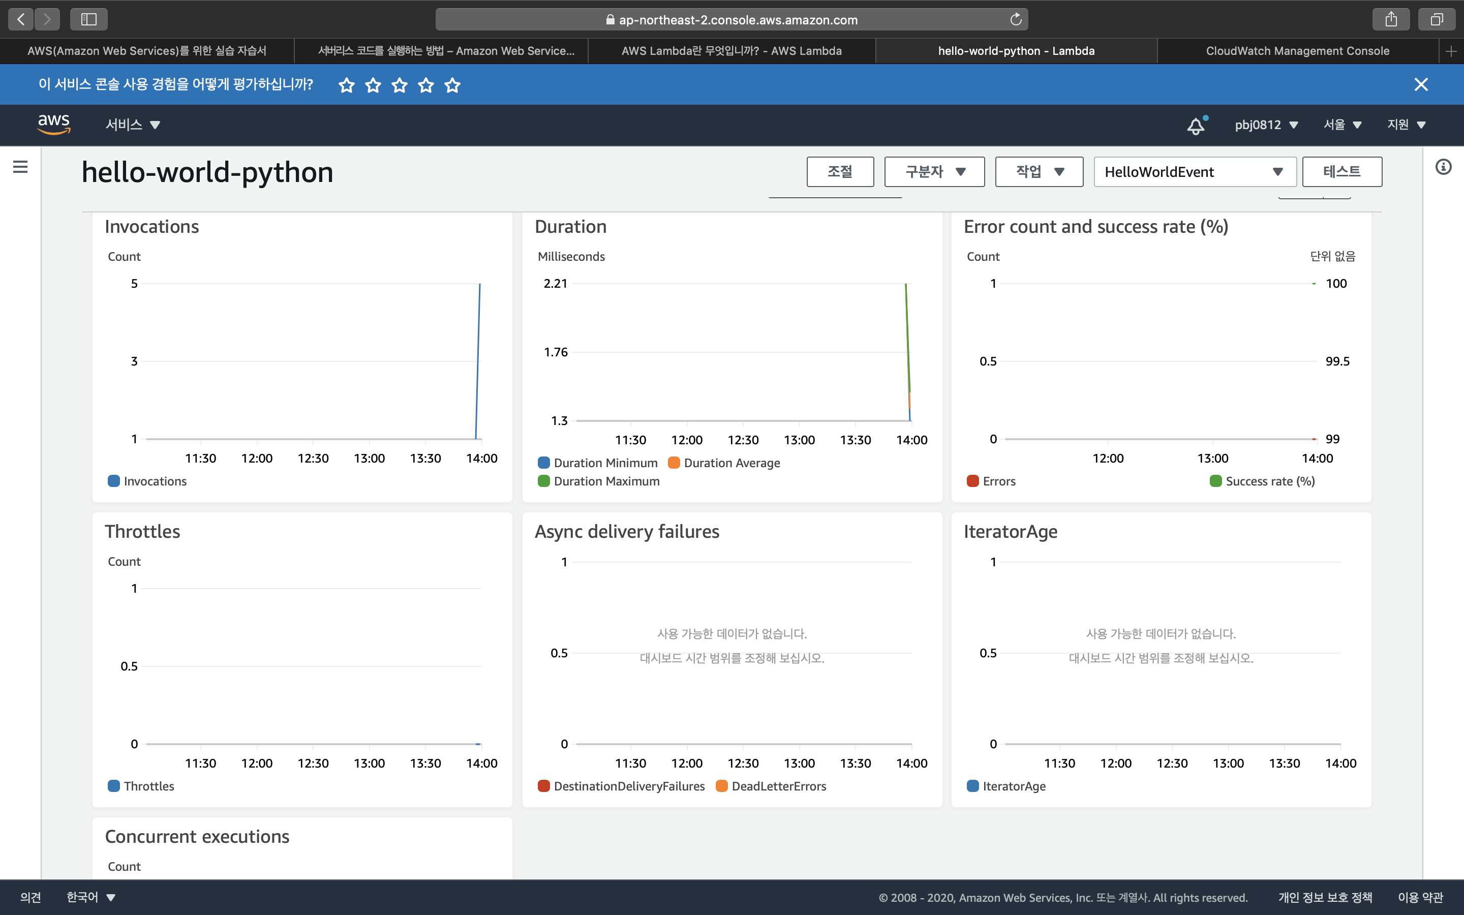Click the Safari share icon

pyautogui.click(x=1391, y=19)
